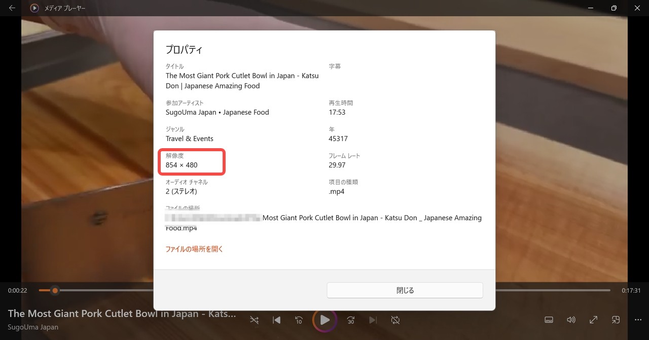Open the volume control
The image size is (649, 340).
(x=571, y=320)
